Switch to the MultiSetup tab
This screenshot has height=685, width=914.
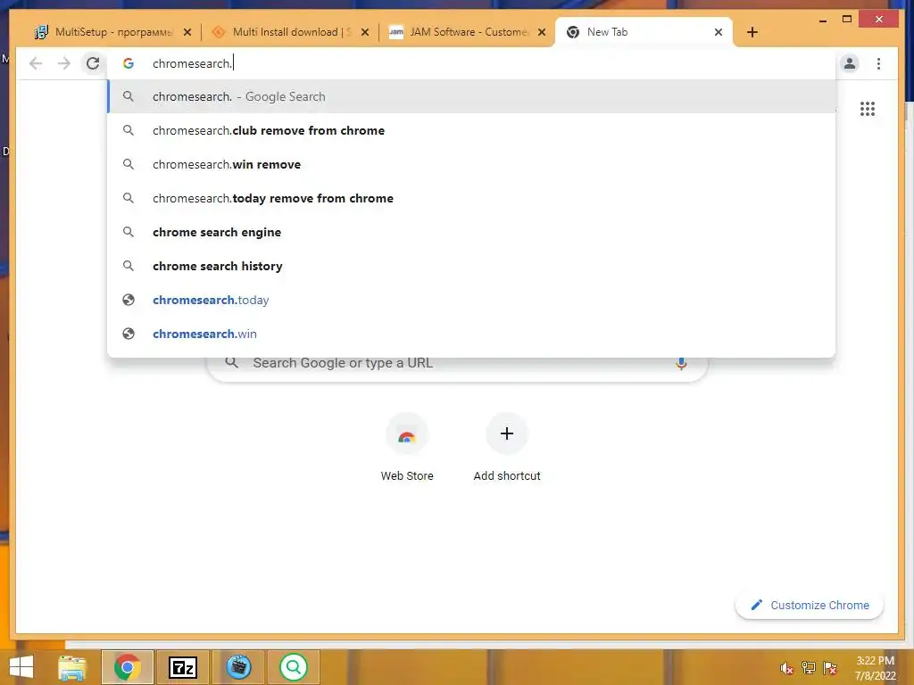[x=113, y=32]
